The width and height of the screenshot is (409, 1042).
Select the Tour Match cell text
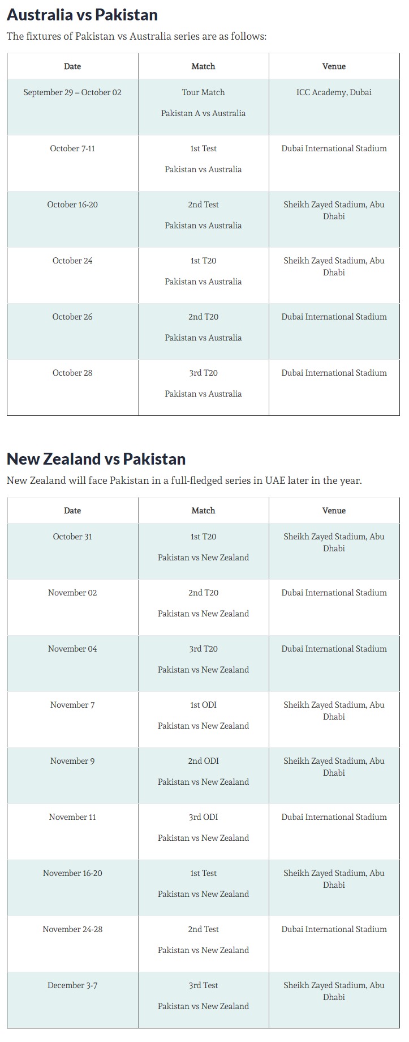[x=203, y=92]
